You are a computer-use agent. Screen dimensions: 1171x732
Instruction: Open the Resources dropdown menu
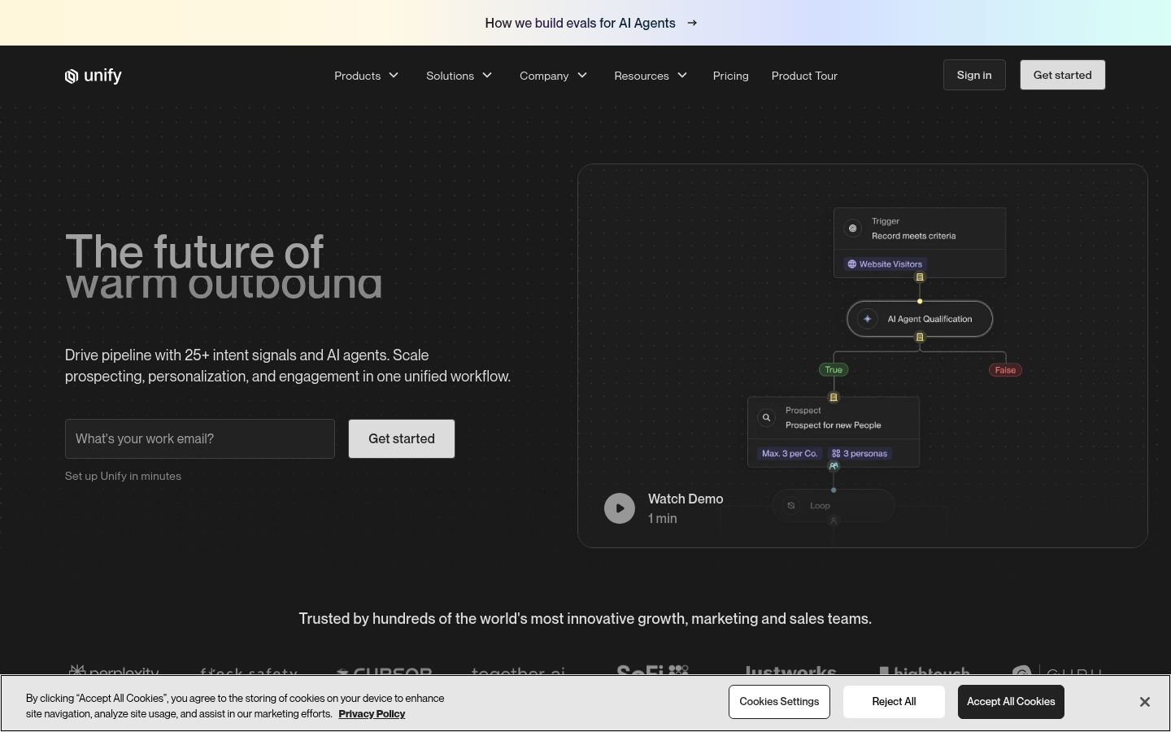tap(651, 76)
